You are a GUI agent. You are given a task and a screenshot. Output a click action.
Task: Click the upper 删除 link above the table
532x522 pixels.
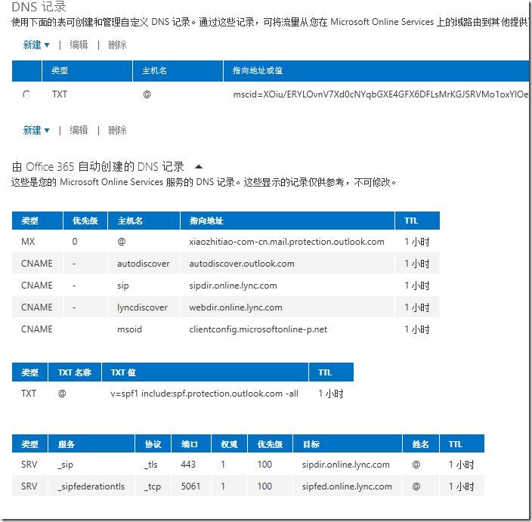point(117,45)
